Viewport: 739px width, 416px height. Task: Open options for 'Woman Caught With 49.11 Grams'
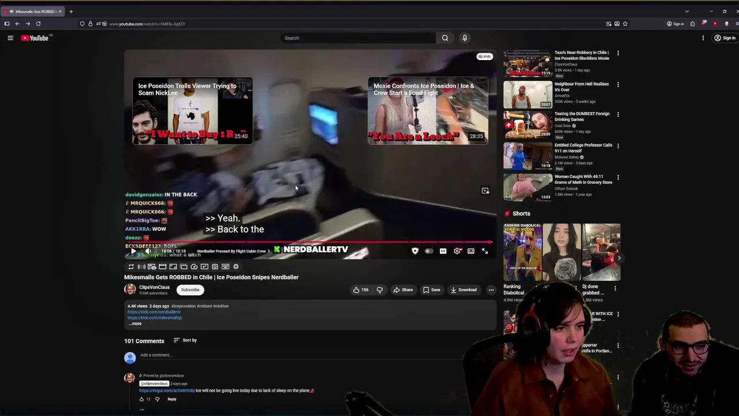pos(618,177)
